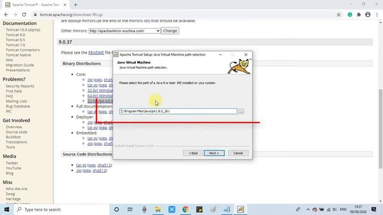
Task: Open the Tools sidebar link
Action: click(11, 147)
